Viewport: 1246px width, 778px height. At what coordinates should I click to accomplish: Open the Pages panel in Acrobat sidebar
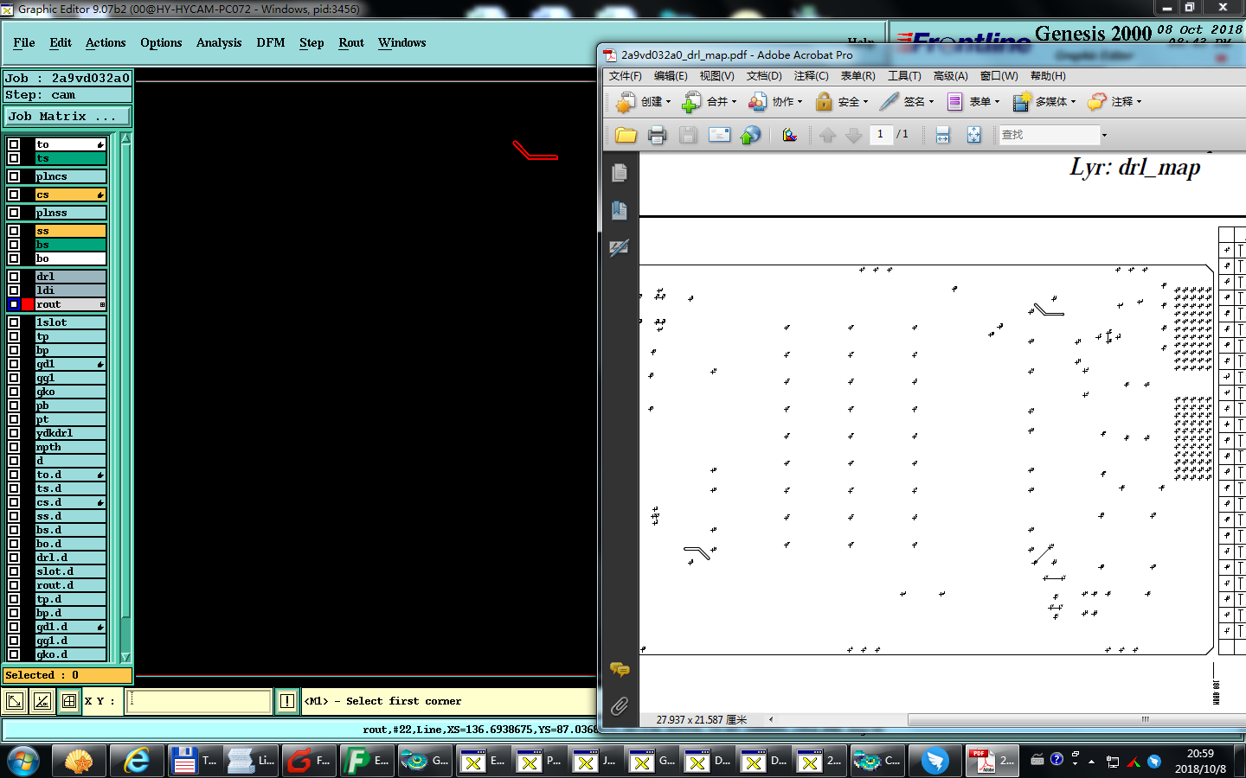pos(620,174)
